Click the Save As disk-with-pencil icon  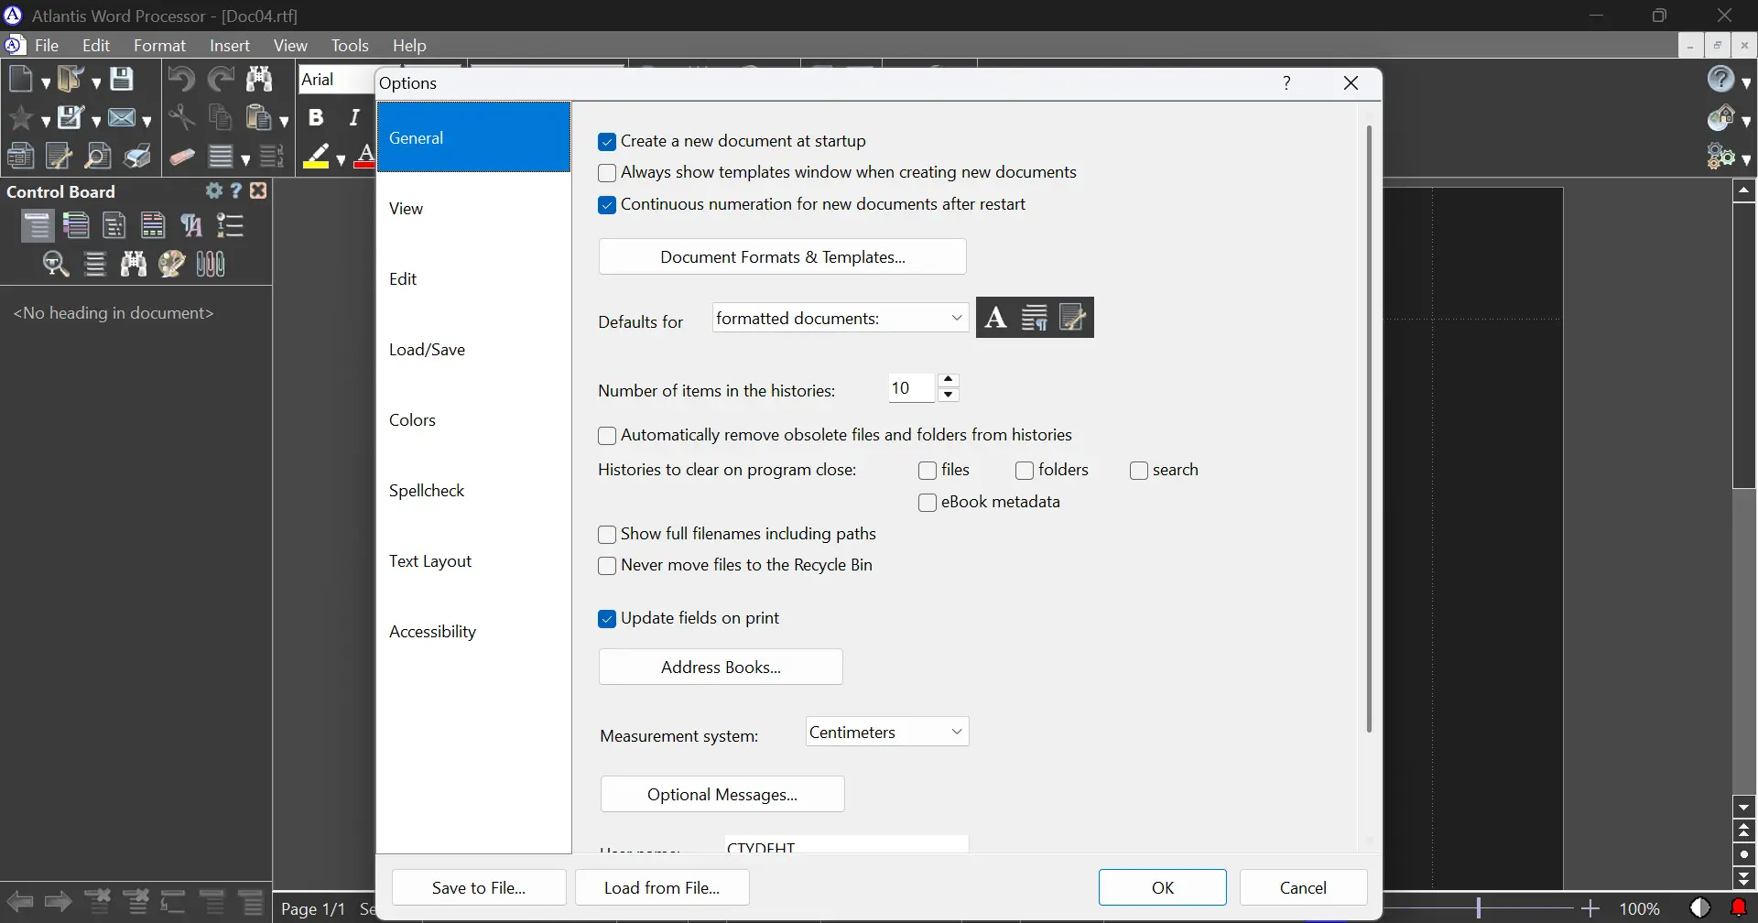click(71, 118)
